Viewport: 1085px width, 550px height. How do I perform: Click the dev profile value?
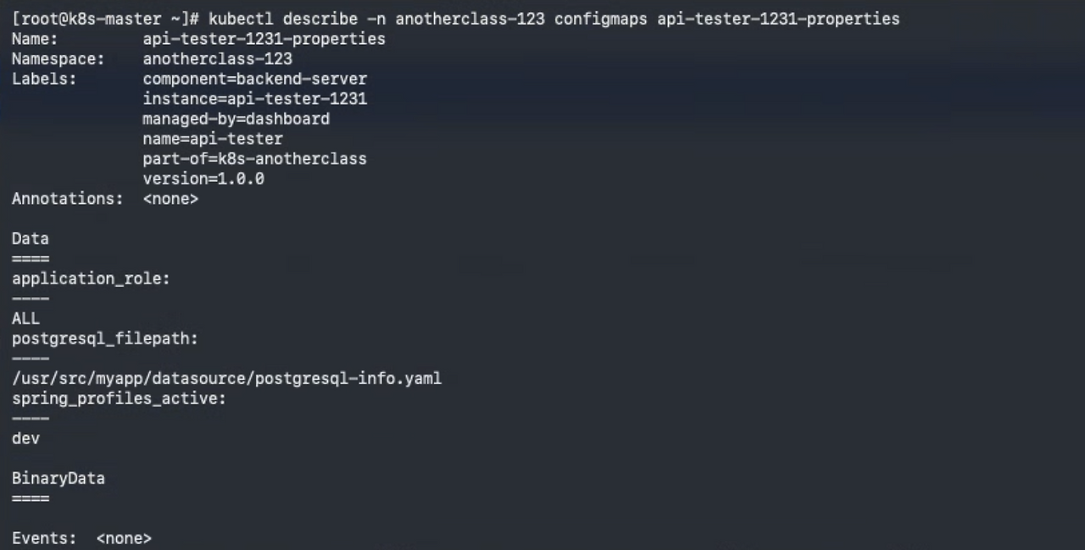click(x=25, y=438)
